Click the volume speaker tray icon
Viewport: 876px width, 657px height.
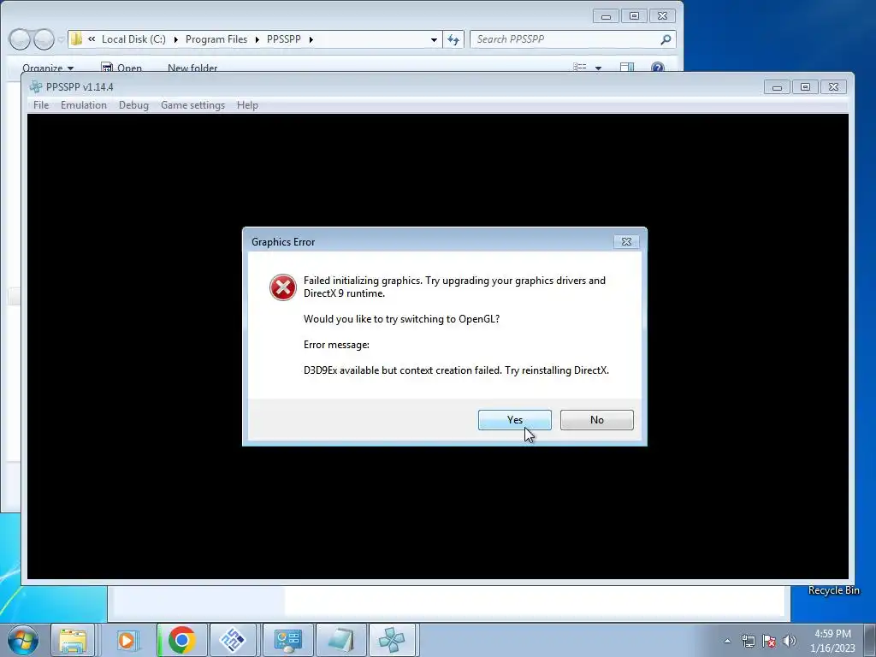point(790,641)
